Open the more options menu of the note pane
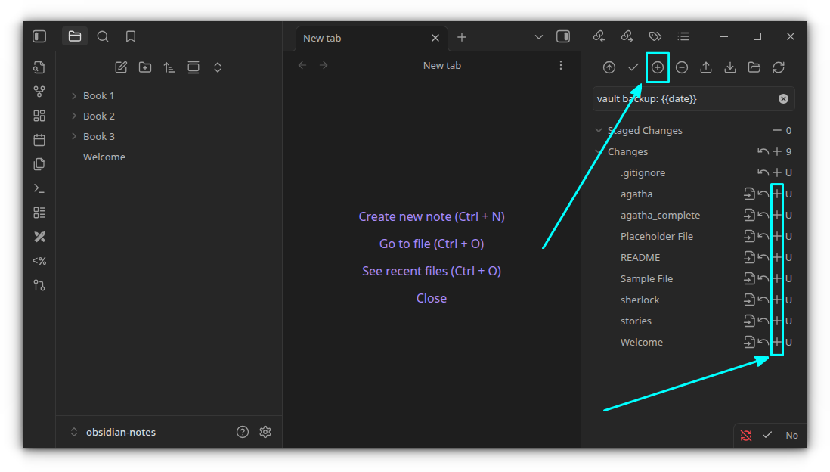830x472 pixels. pos(561,65)
